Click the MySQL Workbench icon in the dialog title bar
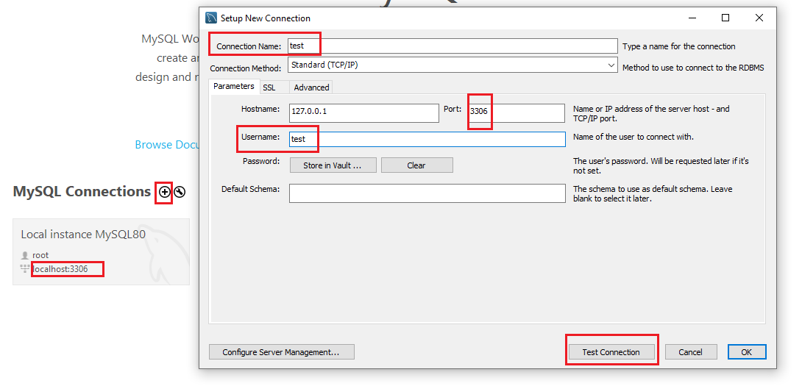 tap(210, 18)
